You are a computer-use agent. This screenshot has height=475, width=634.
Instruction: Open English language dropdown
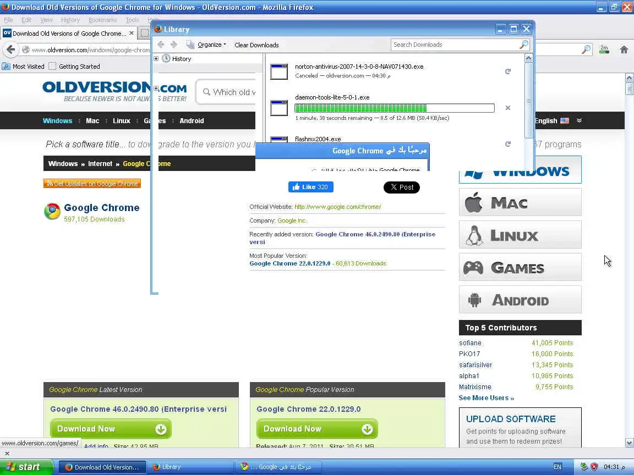tap(552, 121)
